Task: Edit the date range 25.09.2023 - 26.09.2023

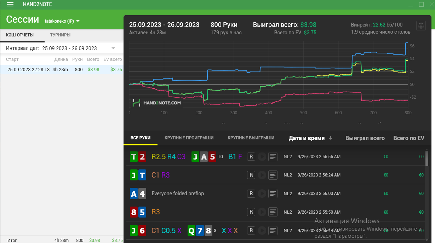Action: coord(69,48)
